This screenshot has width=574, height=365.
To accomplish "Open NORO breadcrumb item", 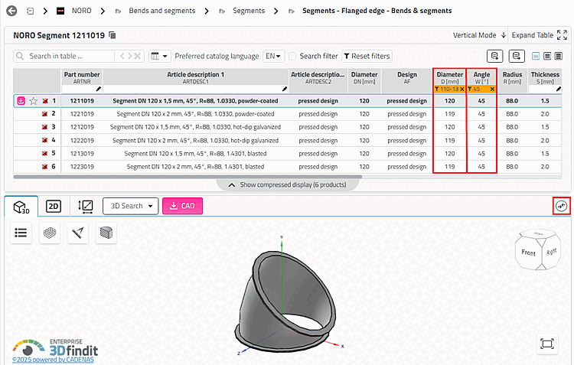I will pos(81,11).
